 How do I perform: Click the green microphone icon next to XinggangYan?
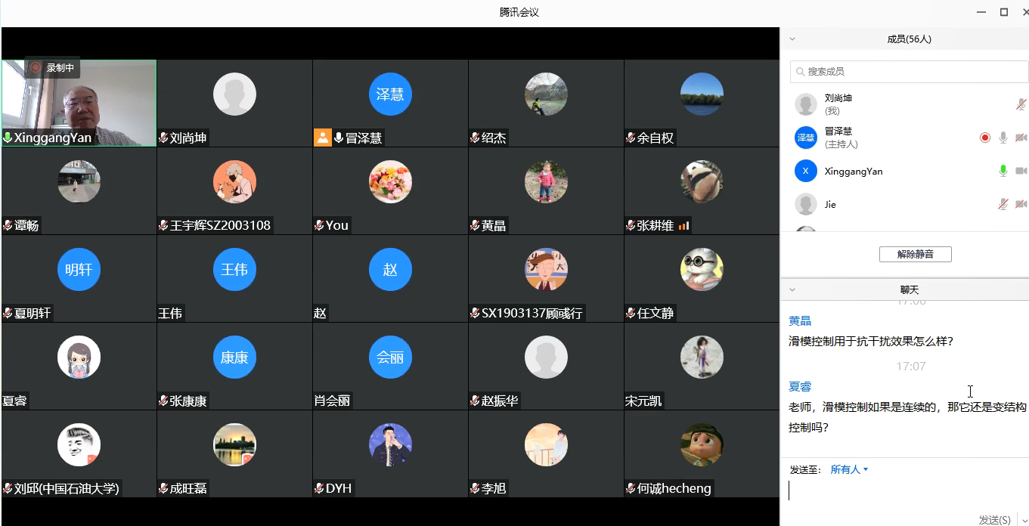click(x=1003, y=171)
